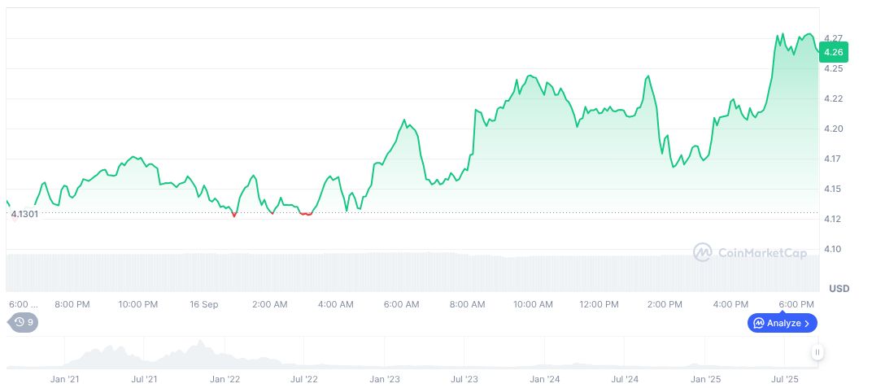Click the chevron arrow on Analyze

click(x=807, y=323)
